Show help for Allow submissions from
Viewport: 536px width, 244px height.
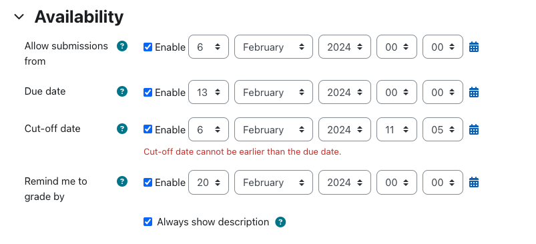pyautogui.click(x=122, y=46)
